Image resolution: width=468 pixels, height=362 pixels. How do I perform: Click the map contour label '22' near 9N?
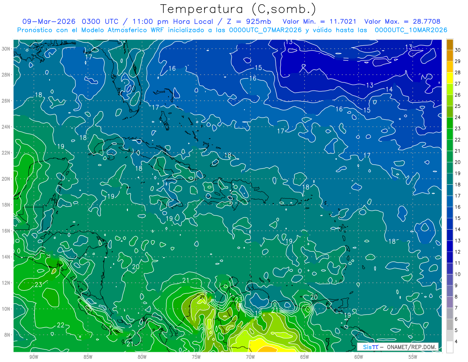click(60, 325)
